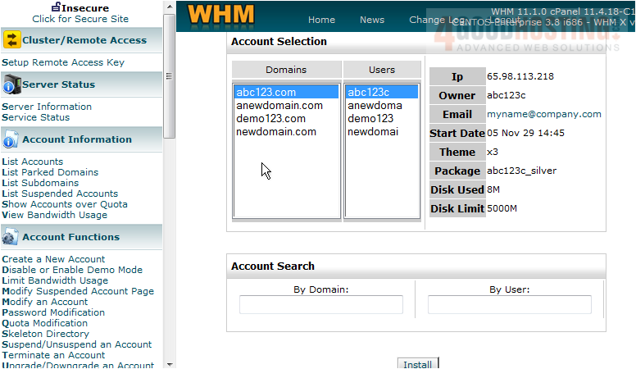Click the Server Status section icon
Screen dimensions: 636x369
pyautogui.click(x=11, y=84)
